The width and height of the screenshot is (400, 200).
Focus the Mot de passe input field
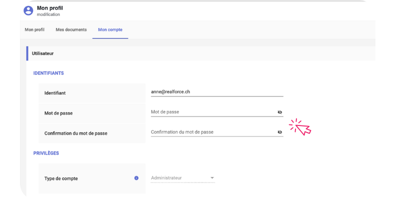point(212,112)
